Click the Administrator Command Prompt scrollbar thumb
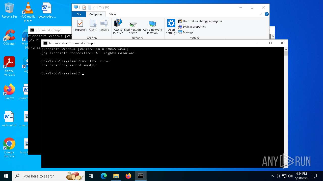The image size is (323, 181). (286, 53)
